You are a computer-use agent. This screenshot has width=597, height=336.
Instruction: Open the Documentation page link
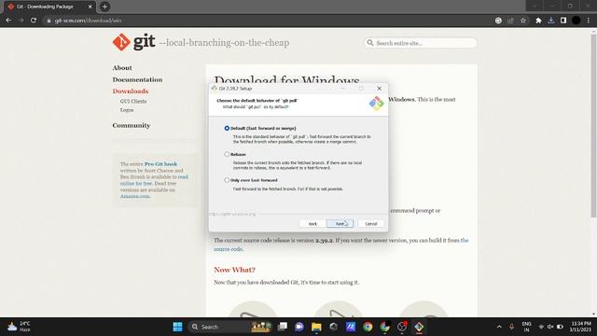click(137, 79)
